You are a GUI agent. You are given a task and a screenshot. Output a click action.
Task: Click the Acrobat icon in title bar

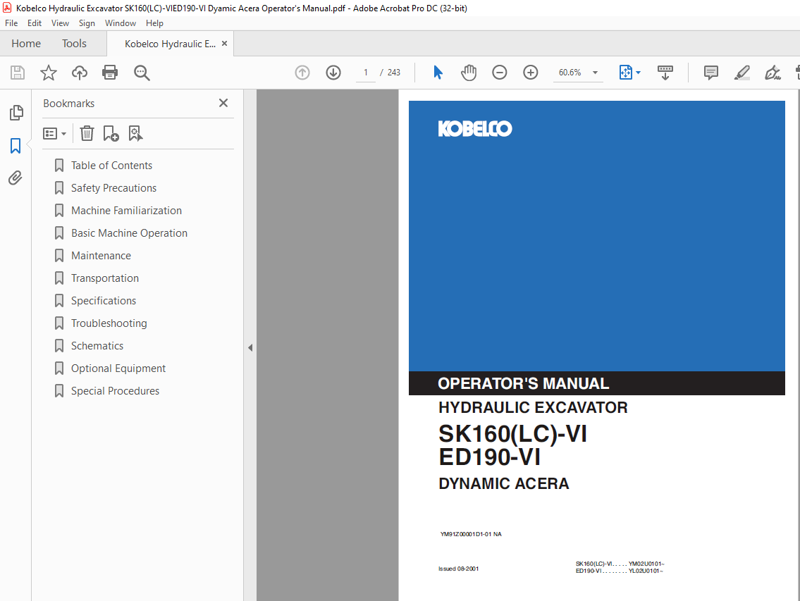tap(7, 8)
